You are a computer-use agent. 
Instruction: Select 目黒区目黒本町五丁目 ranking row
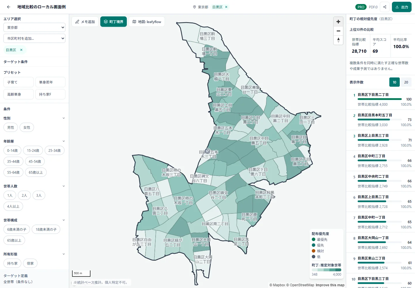[380, 120]
